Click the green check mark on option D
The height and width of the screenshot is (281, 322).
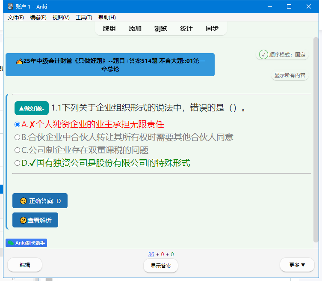32,163
